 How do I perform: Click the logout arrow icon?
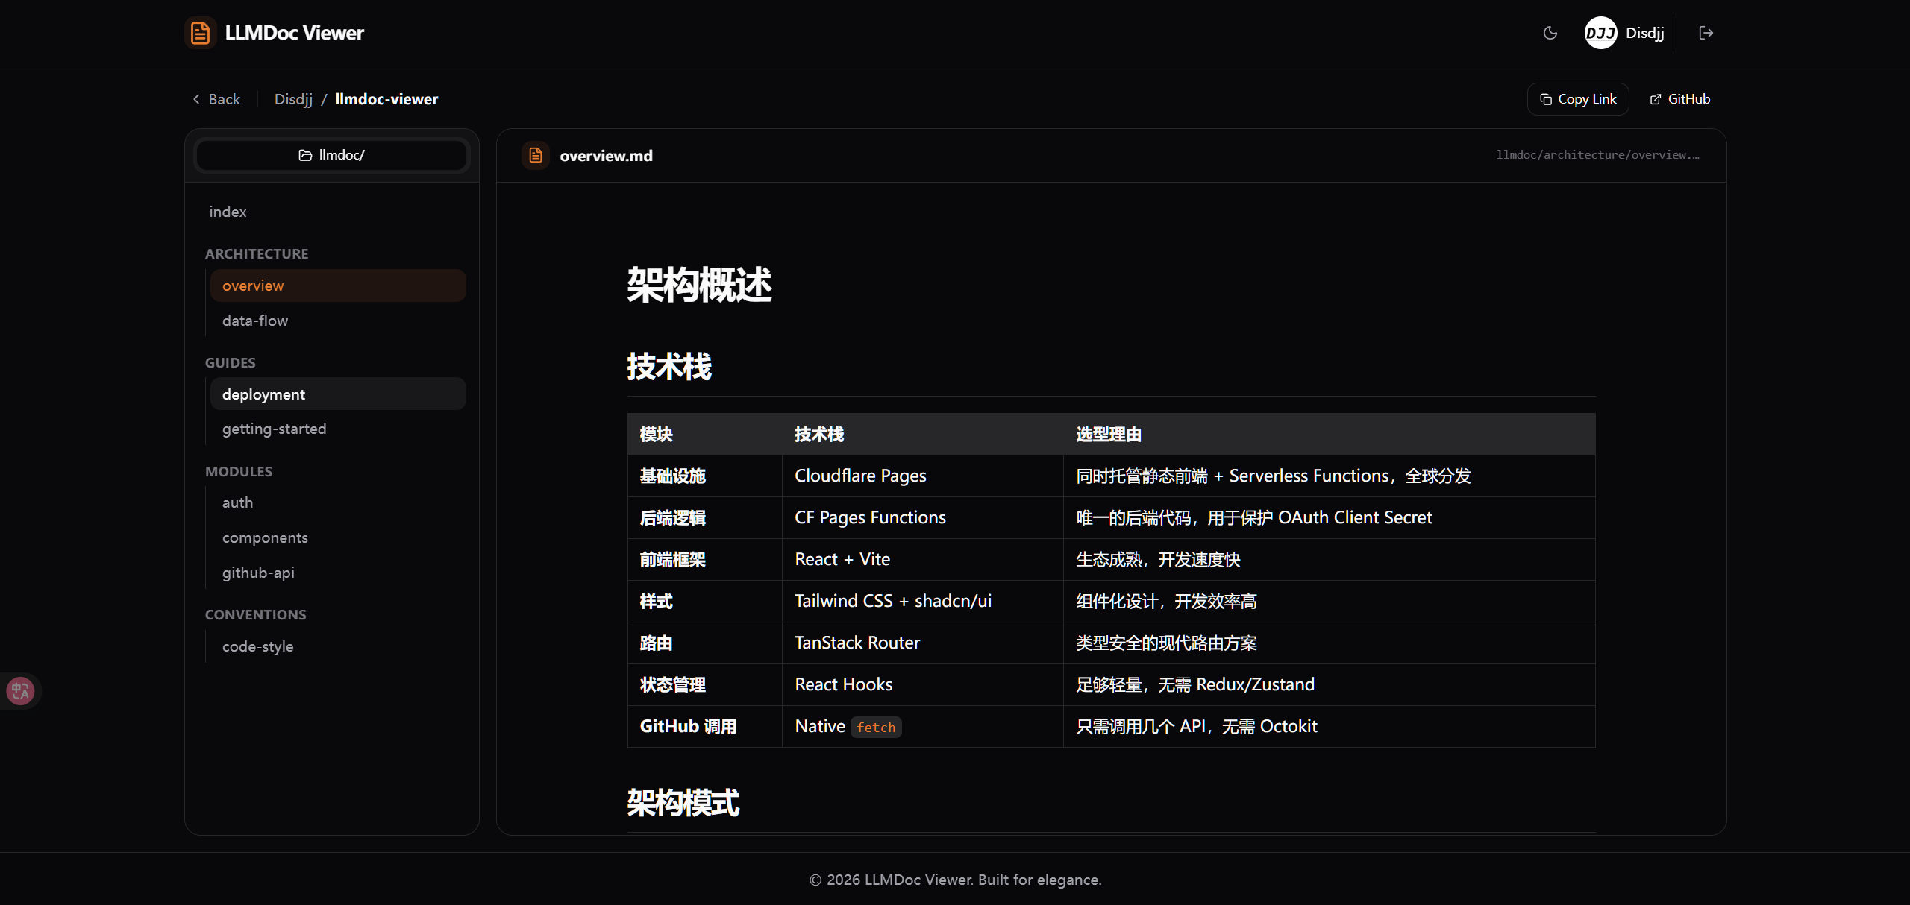[1706, 33]
